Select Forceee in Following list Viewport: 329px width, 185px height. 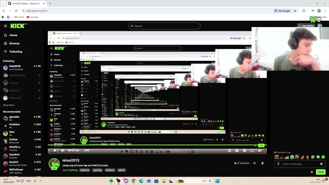22,83
